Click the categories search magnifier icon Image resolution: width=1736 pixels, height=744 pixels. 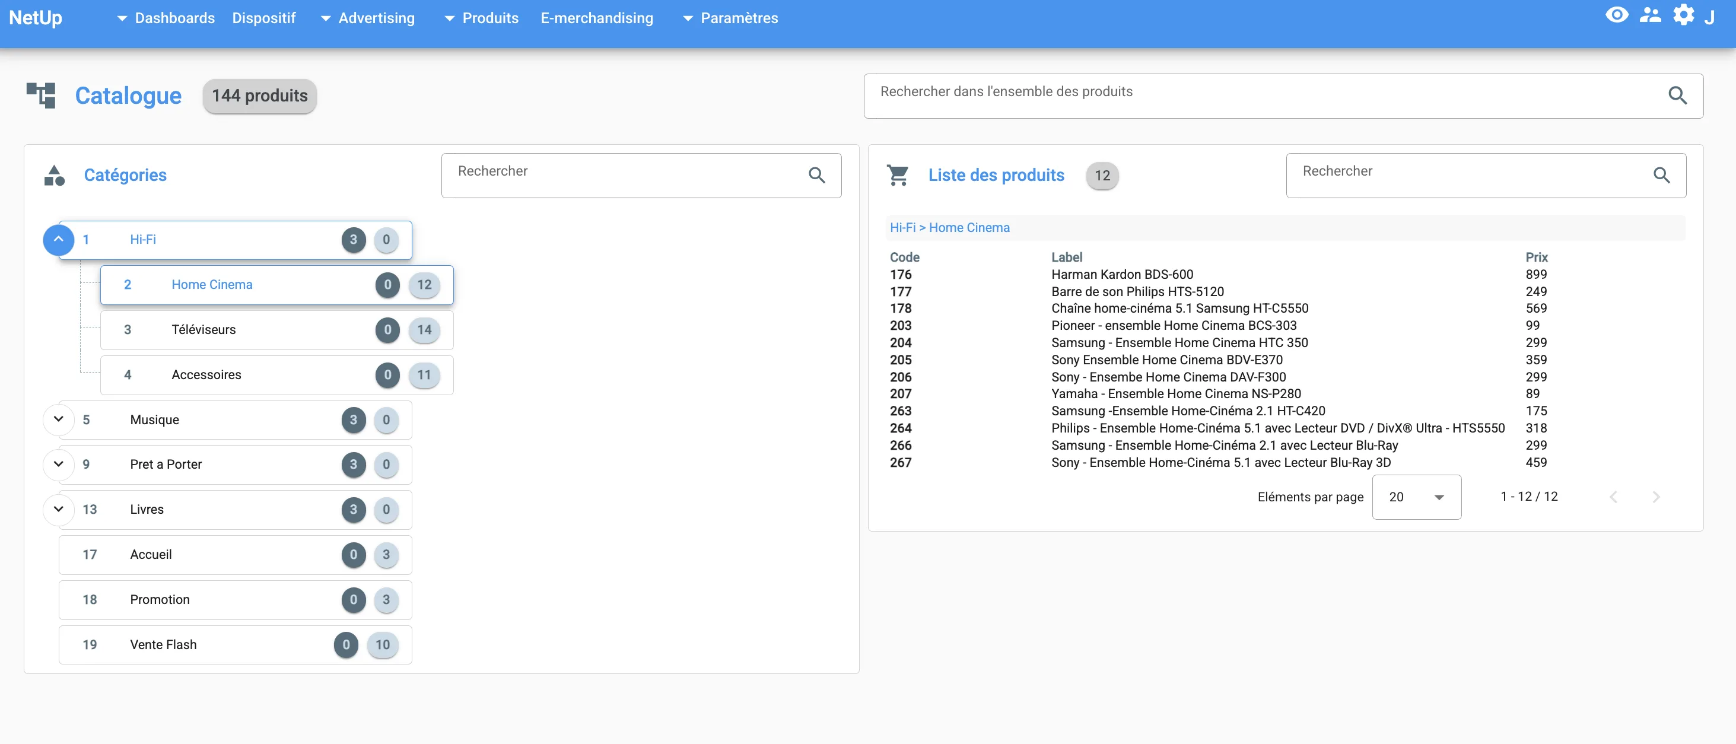point(817,175)
